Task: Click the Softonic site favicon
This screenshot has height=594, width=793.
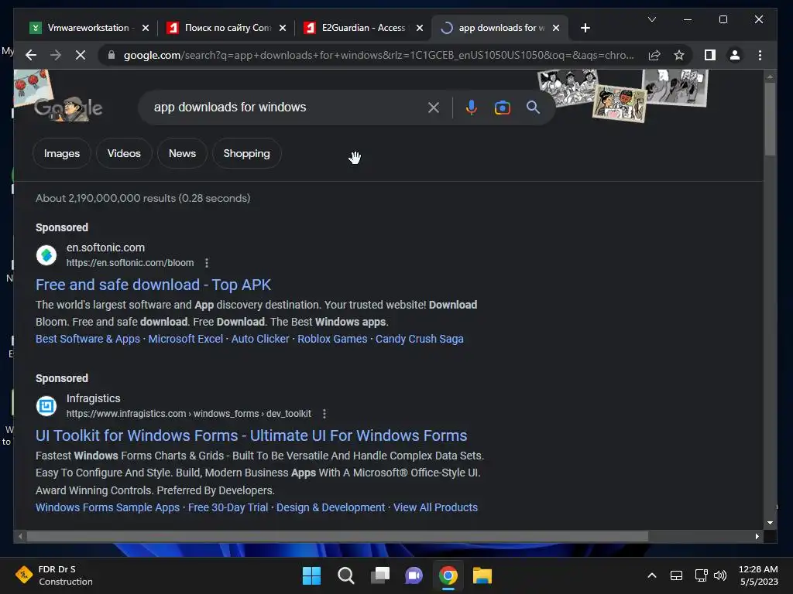Action: click(46, 255)
